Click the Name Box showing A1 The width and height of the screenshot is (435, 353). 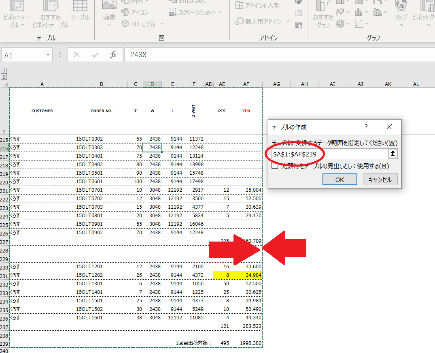23,55
